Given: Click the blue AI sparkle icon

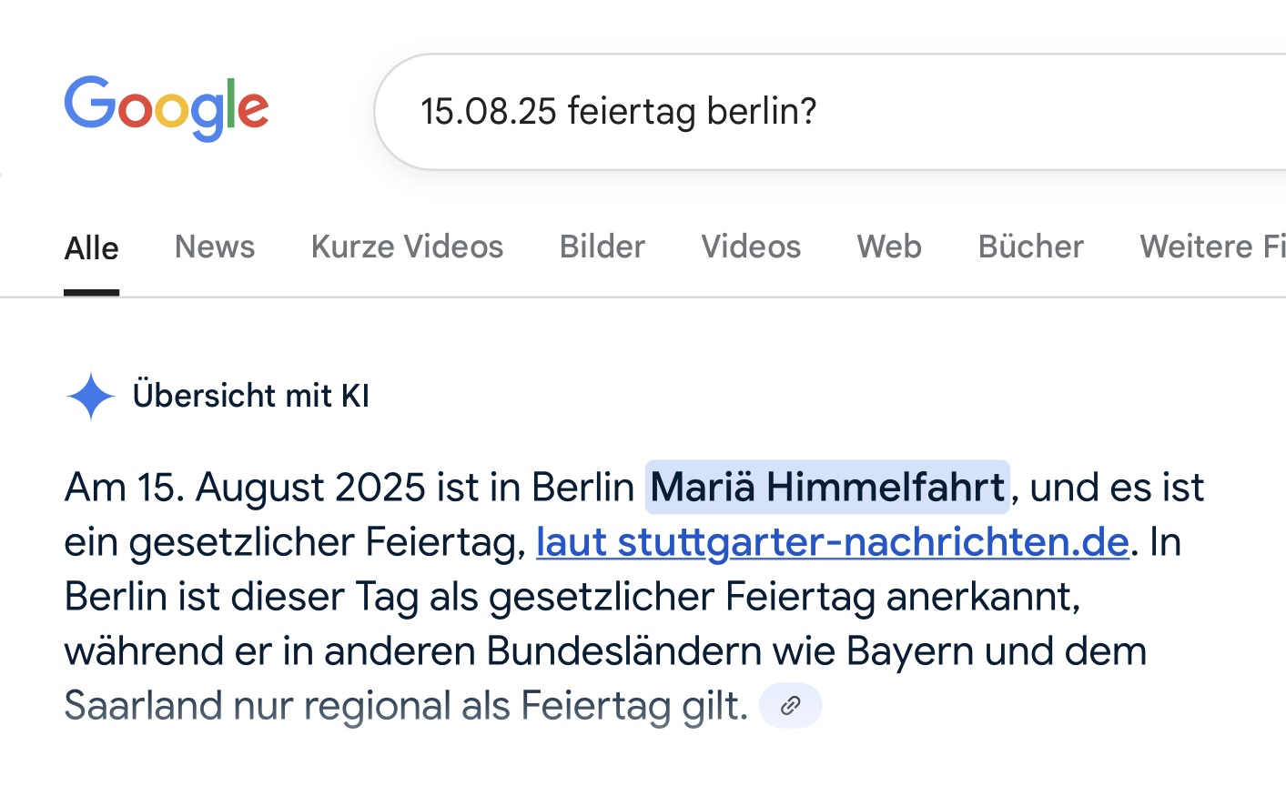Looking at the screenshot, I should click(91, 397).
